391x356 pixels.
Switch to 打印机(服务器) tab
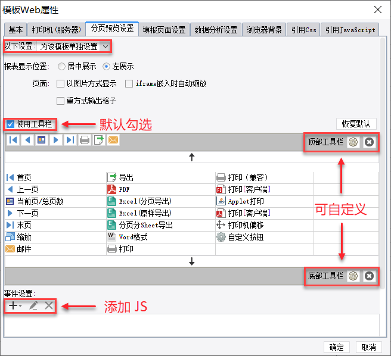pyautogui.click(x=56, y=30)
